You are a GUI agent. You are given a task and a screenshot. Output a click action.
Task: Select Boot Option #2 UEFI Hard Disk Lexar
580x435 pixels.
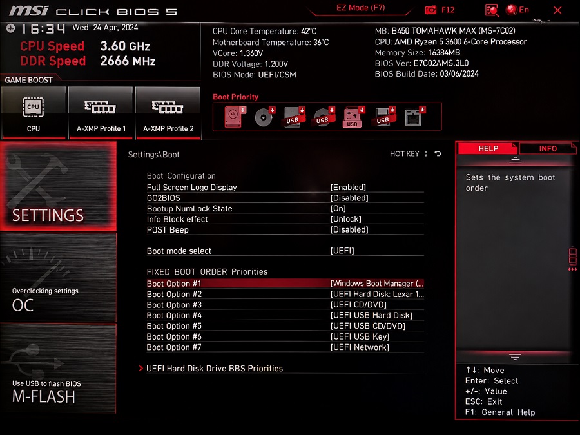[285, 294]
